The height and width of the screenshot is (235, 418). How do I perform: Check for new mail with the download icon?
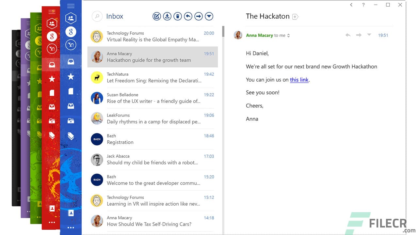click(x=167, y=16)
